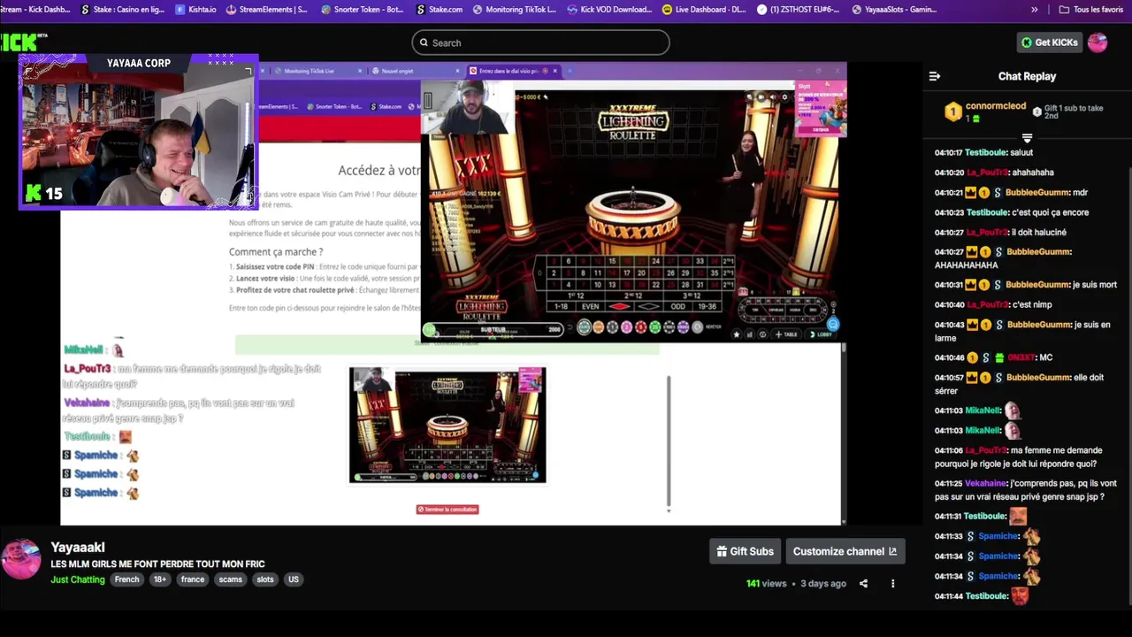Viewport: 1132px width, 637px height.
Task: Open the Get KICKs button
Action: click(x=1050, y=42)
